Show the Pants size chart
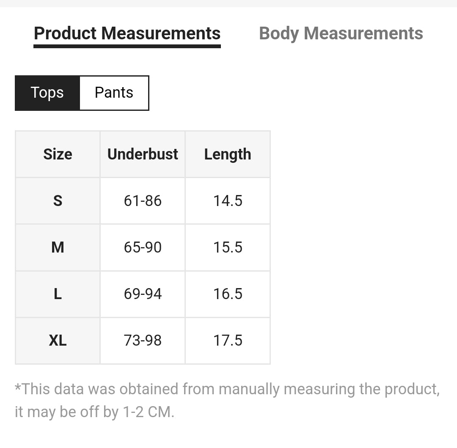This screenshot has height=448, width=457. 114,93
